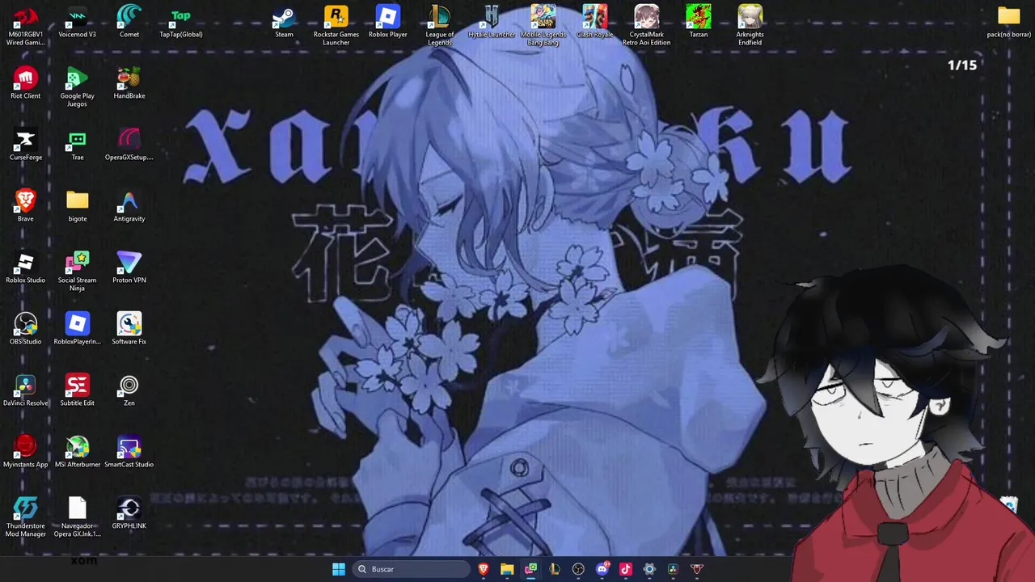1035x582 pixels.
Task: Switch to OBS Studio in taskbar
Action: 578,569
